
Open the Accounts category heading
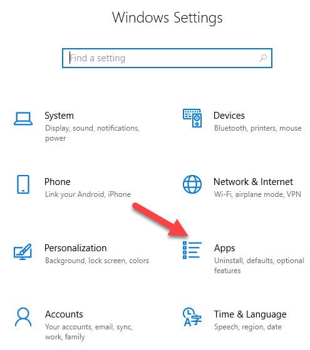(64, 314)
